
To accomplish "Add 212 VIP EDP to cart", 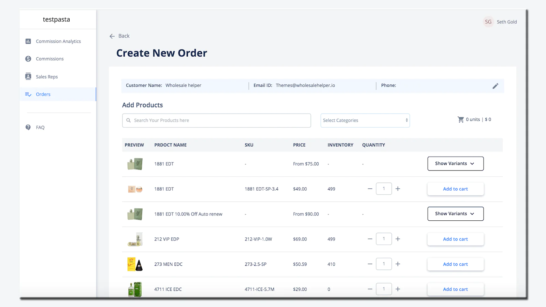I will pos(455,239).
